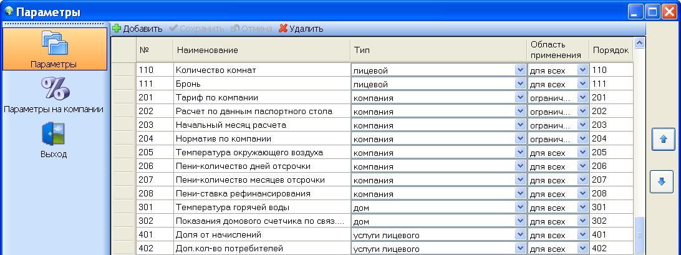This screenshot has width=681, height=255.
Task: Expand Тип dropdown for Количество комнат row
Action: (520, 70)
